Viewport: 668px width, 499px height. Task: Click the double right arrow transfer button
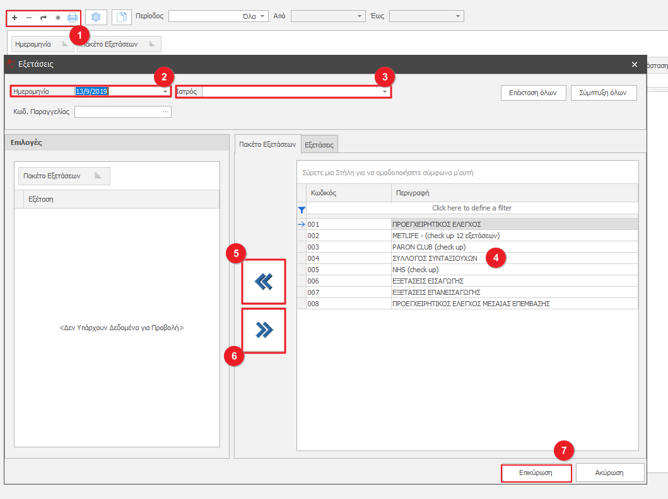(x=264, y=330)
